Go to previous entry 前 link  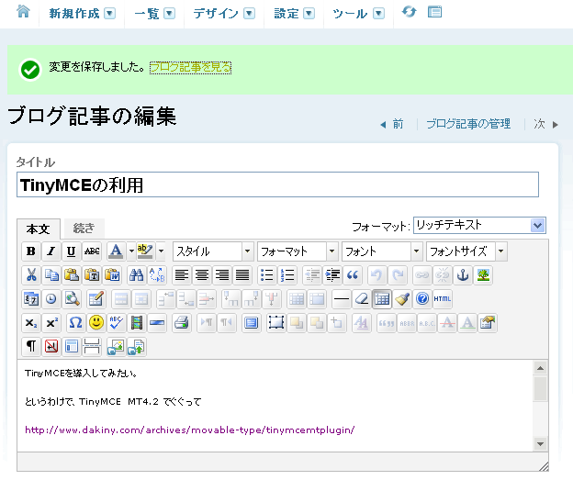[392, 124]
